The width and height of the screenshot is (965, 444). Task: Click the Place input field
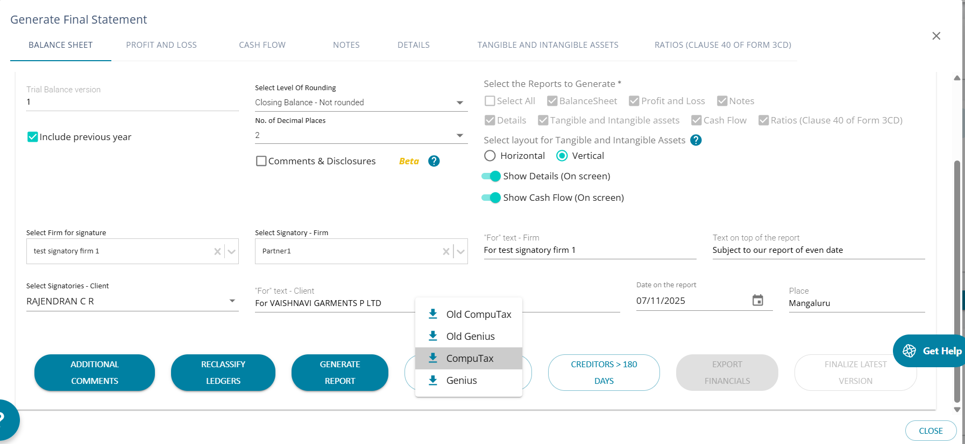[856, 303]
